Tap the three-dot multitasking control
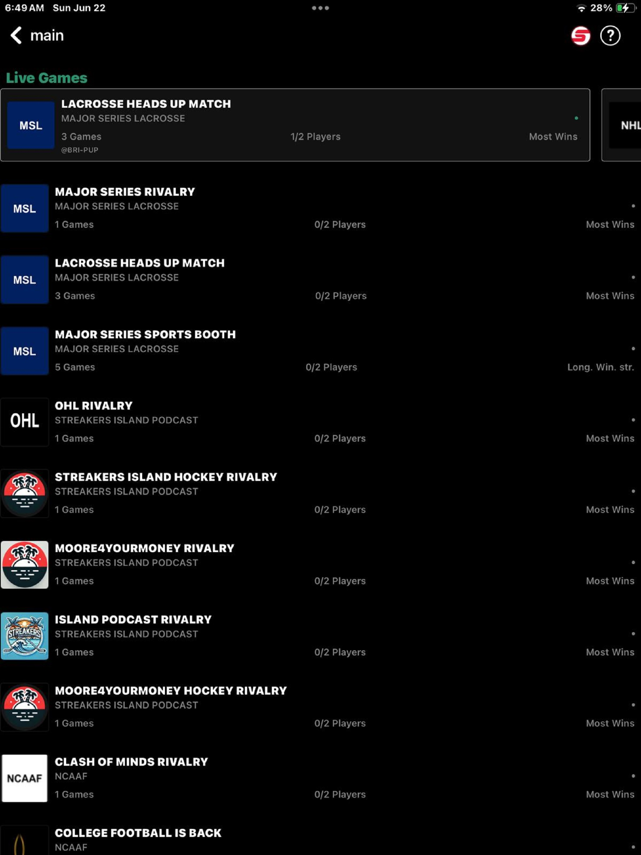The width and height of the screenshot is (641, 855). point(320,8)
